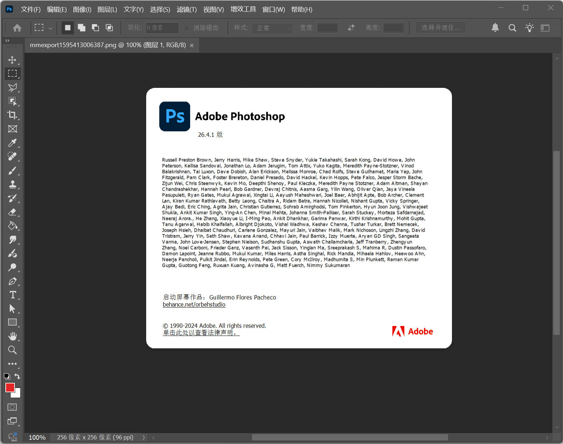This screenshot has height=444, width=563.
Task: Choose New Selection mode
Action: pos(68,28)
